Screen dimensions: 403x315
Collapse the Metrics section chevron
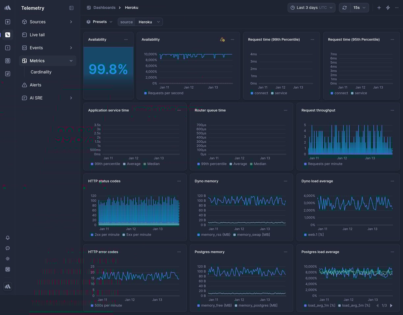tap(71, 61)
